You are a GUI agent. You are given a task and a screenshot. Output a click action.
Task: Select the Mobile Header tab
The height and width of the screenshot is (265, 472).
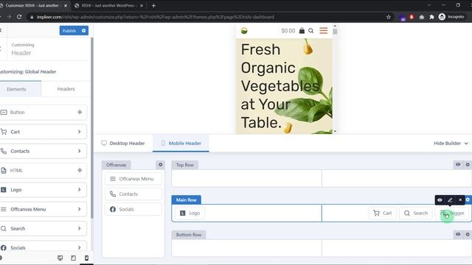point(181,144)
